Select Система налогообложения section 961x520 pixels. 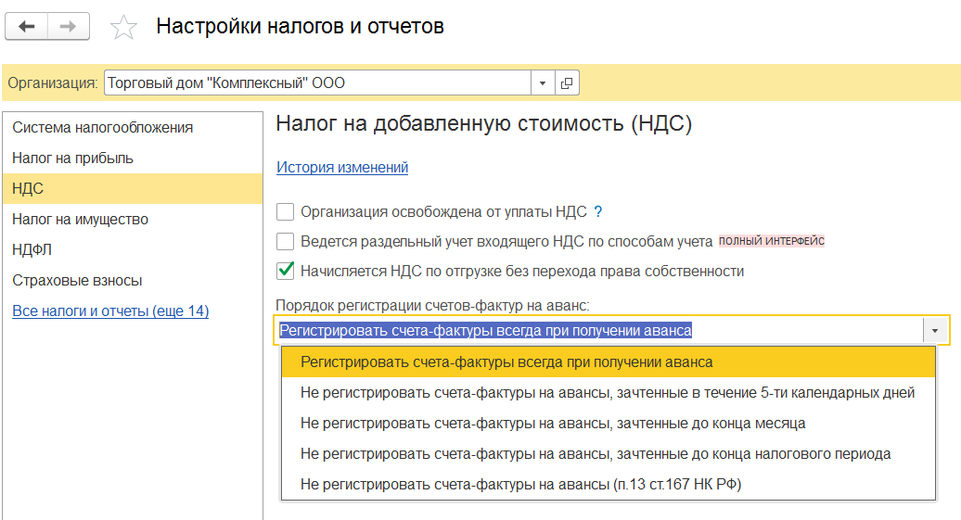click(x=102, y=128)
